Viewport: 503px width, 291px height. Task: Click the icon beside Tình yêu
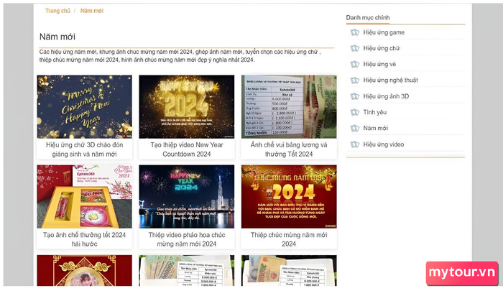355,112
